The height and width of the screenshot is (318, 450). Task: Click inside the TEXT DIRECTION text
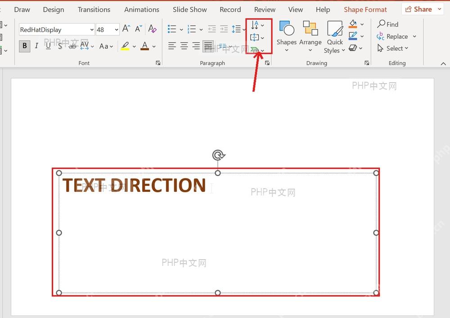[134, 185]
